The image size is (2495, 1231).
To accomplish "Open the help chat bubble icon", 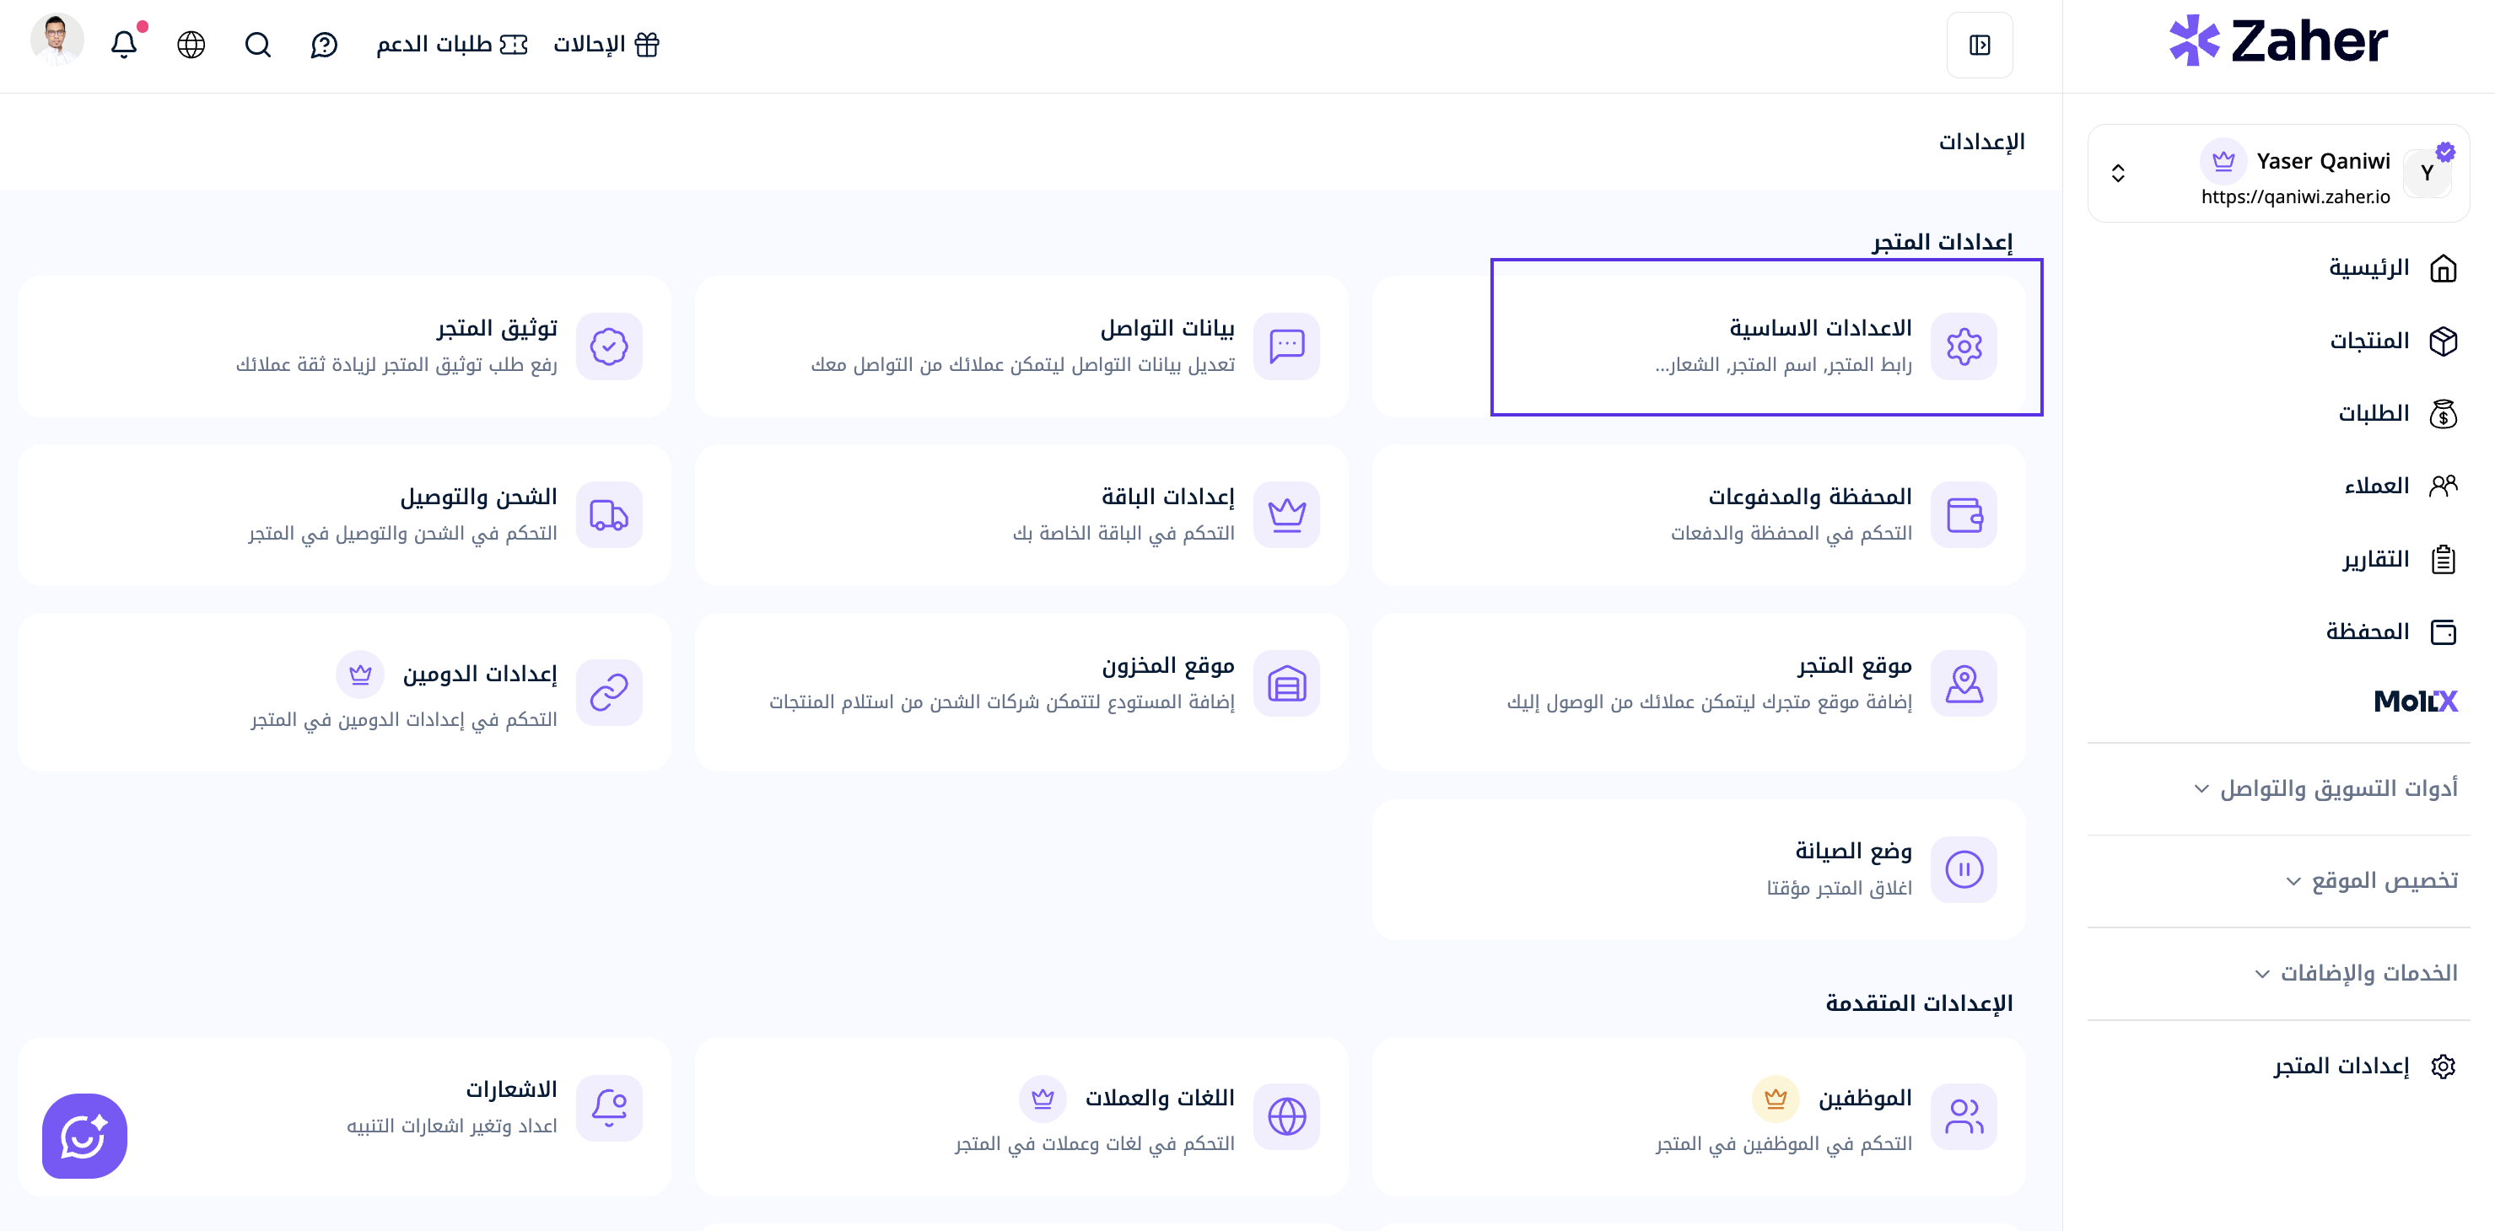I will [324, 45].
